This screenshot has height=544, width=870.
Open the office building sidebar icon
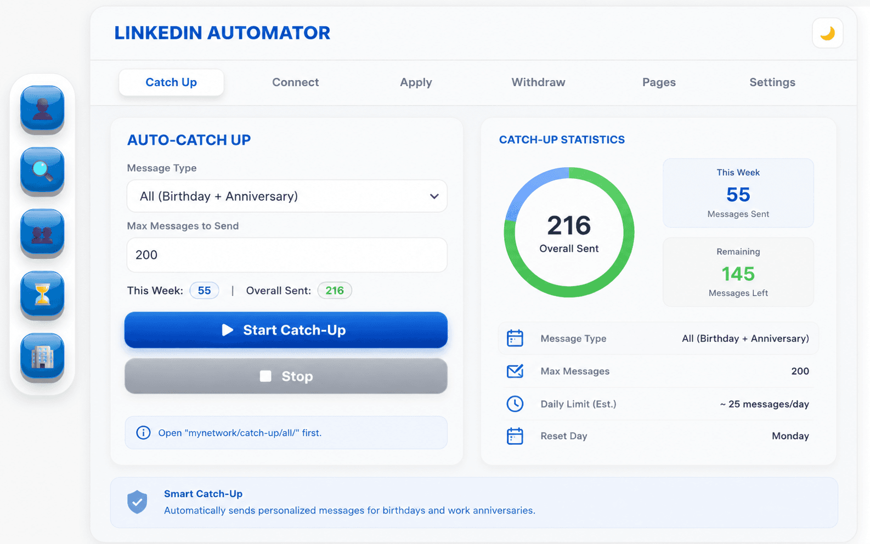(42, 357)
